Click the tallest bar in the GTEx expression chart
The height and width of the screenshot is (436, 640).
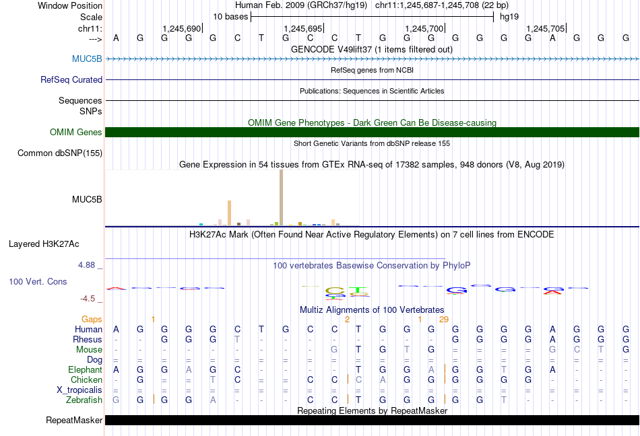[x=281, y=198]
